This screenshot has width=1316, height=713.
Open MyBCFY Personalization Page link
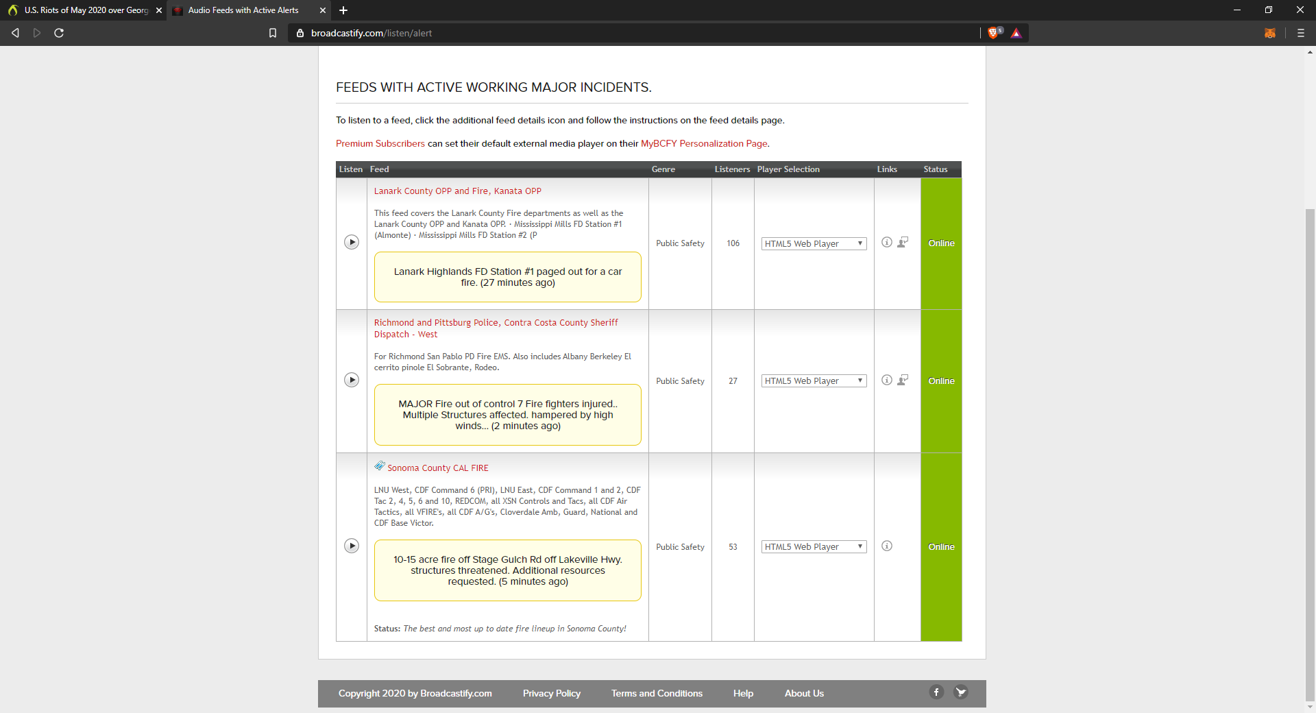pyautogui.click(x=704, y=143)
